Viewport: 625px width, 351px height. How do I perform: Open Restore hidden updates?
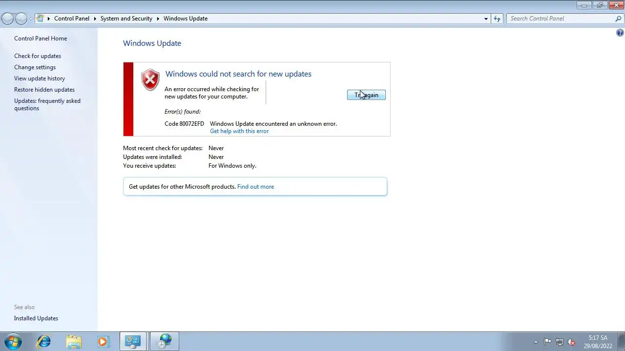44,90
